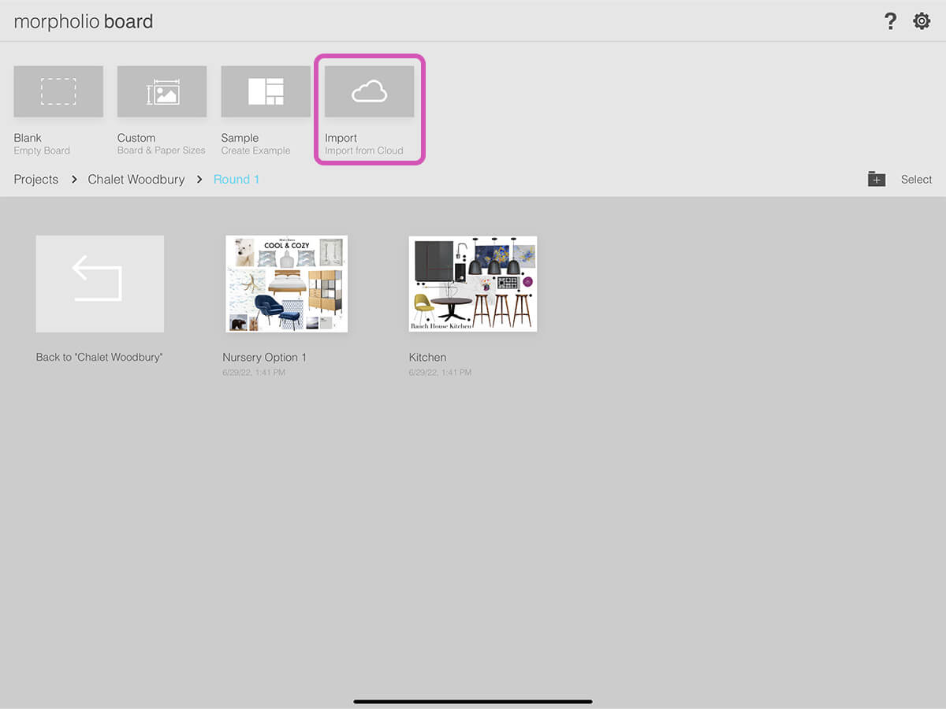Screen dimensions: 946x709
Task: Tap the Sample layout icon
Action: coord(266,91)
